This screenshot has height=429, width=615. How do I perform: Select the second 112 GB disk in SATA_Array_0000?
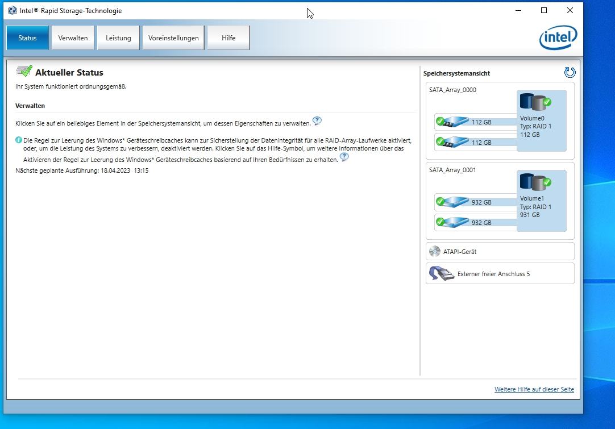pos(476,143)
